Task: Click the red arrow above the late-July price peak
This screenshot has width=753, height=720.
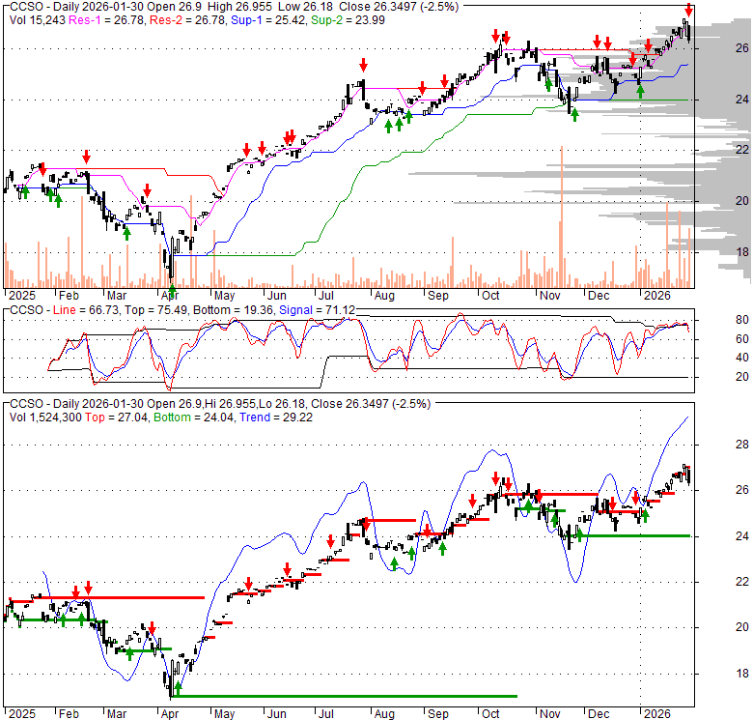Action: [363, 66]
